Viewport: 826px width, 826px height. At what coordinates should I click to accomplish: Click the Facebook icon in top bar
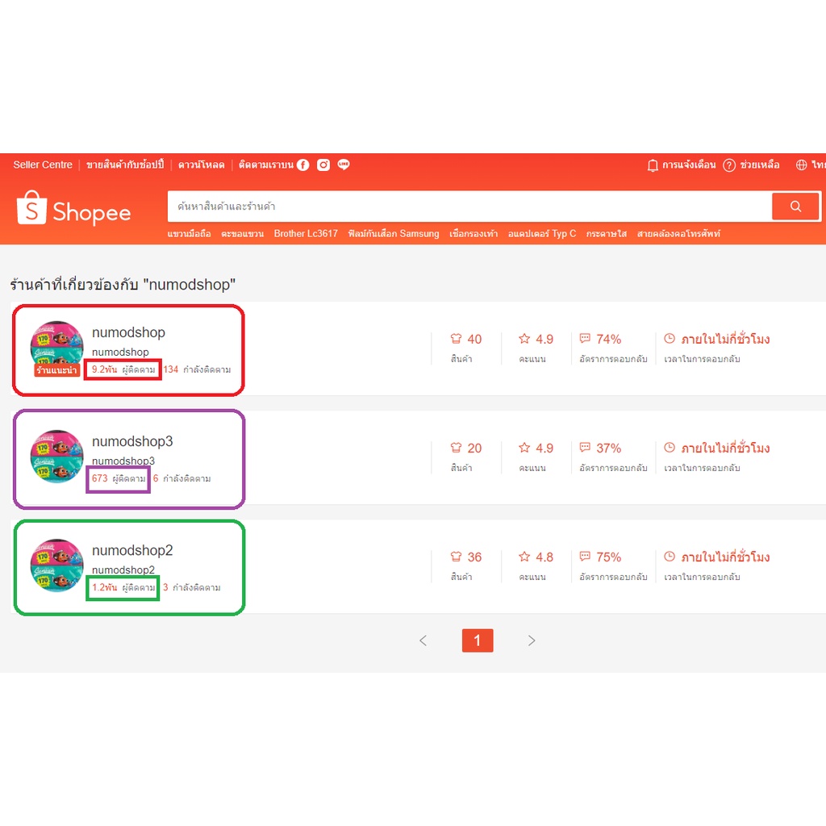click(x=302, y=165)
